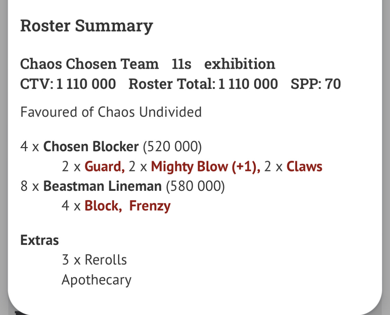The width and height of the screenshot is (390, 315).
Task: Click the Chosen Blocker position name
Action: pyautogui.click(x=91, y=147)
